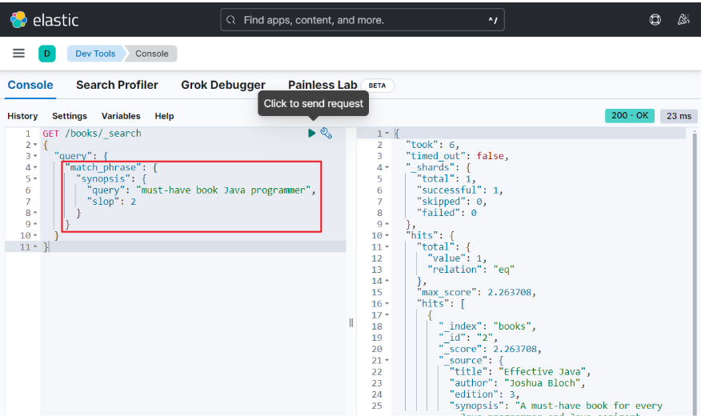
Task: Open the hamburger navigation menu
Action: click(x=18, y=54)
